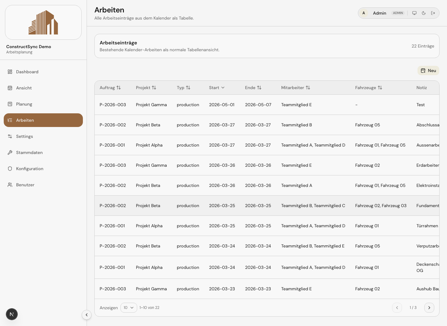Click the 22 Einträge count
Viewport: 447px width, 326px height.
click(423, 46)
